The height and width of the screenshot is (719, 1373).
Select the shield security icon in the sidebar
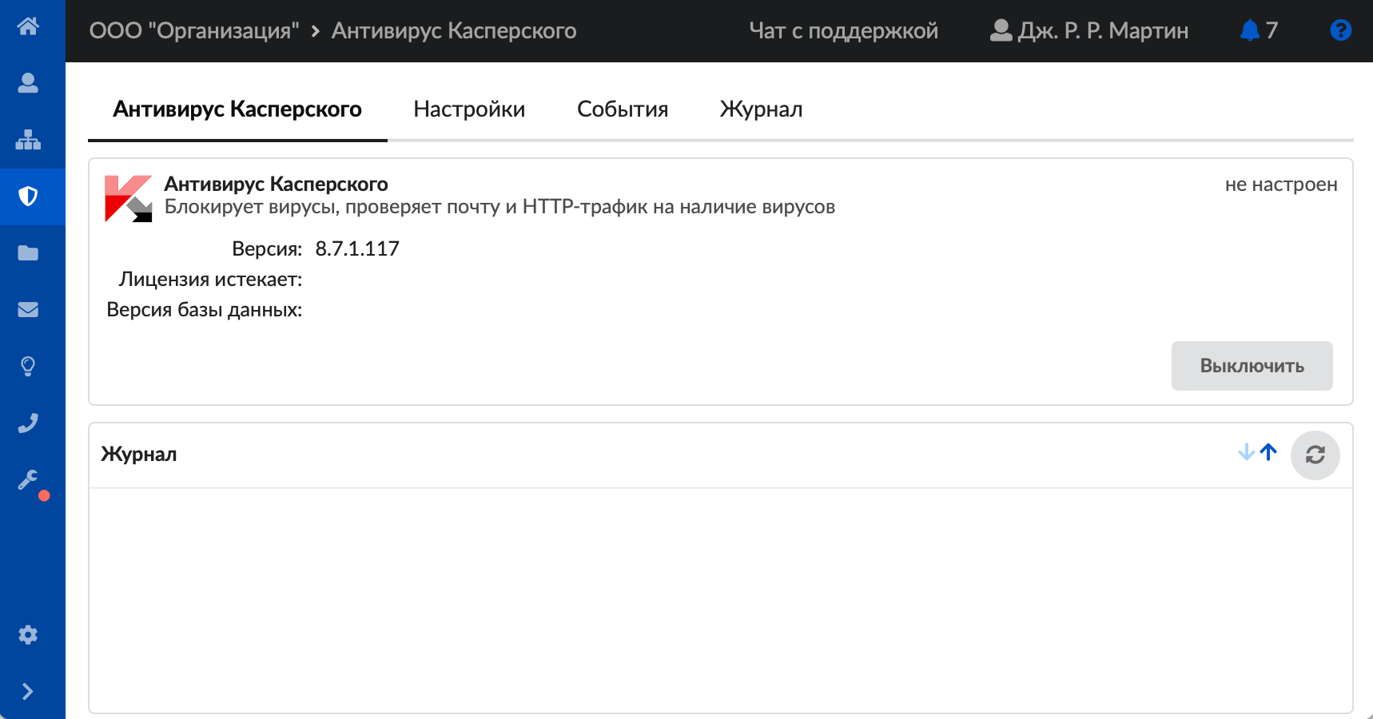(28, 197)
